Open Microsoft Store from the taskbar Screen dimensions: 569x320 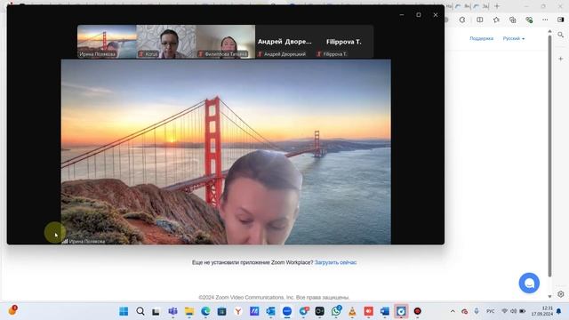pyautogui.click(x=221, y=311)
